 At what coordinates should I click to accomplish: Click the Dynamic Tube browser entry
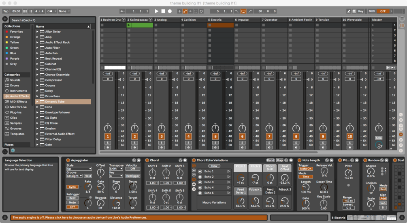pyautogui.click(x=63, y=102)
